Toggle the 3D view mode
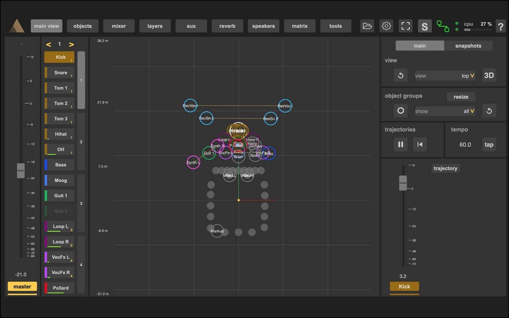This screenshot has width=509, height=318. pos(489,76)
